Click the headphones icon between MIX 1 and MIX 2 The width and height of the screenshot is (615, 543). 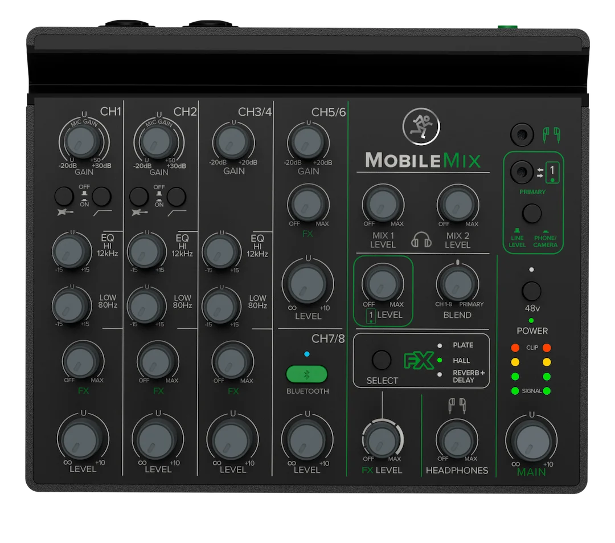pos(421,239)
